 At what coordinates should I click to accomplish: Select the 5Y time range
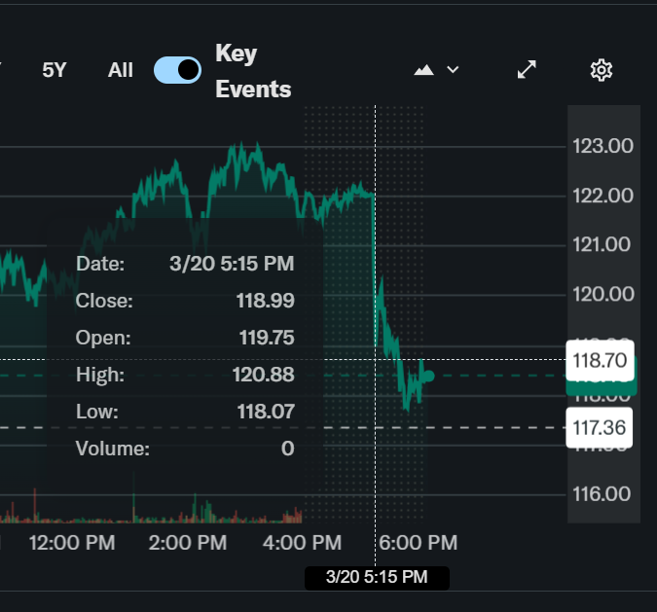(x=55, y=70)
